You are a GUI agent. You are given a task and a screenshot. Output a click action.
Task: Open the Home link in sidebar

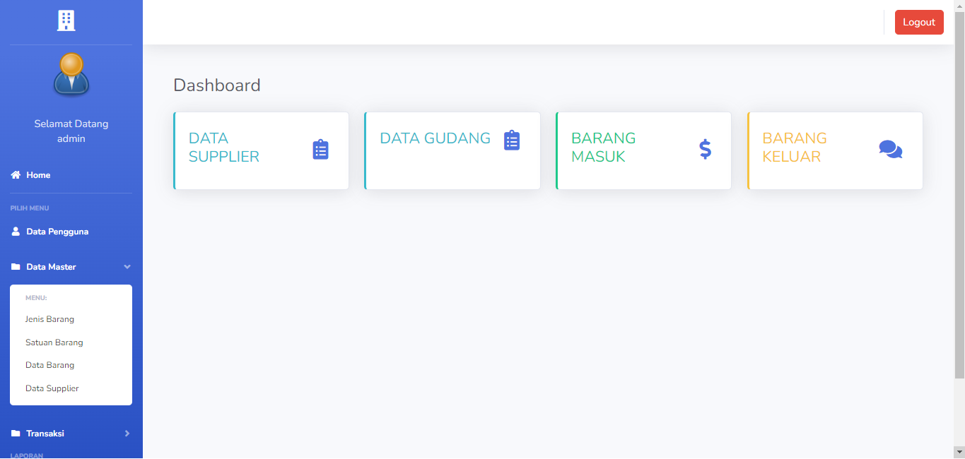(38, 175)
